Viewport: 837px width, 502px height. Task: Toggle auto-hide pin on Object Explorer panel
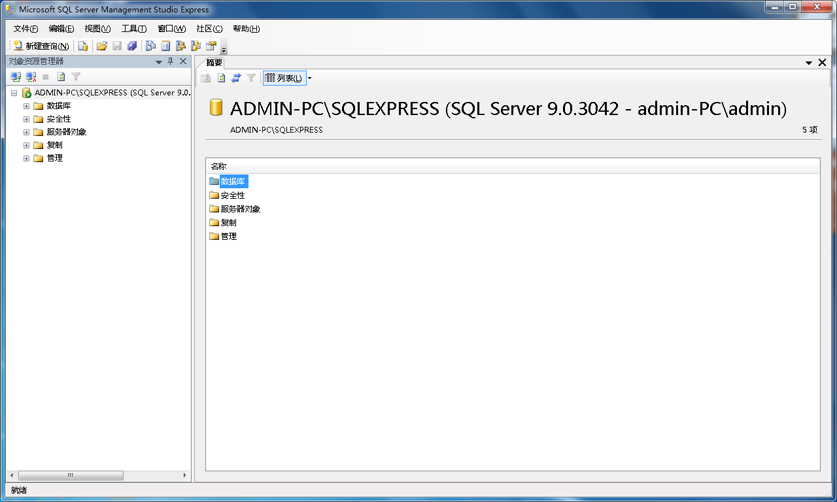click(x=171, y=61)
